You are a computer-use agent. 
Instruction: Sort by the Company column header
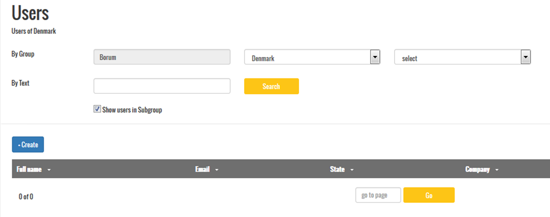tap(478, 169)
